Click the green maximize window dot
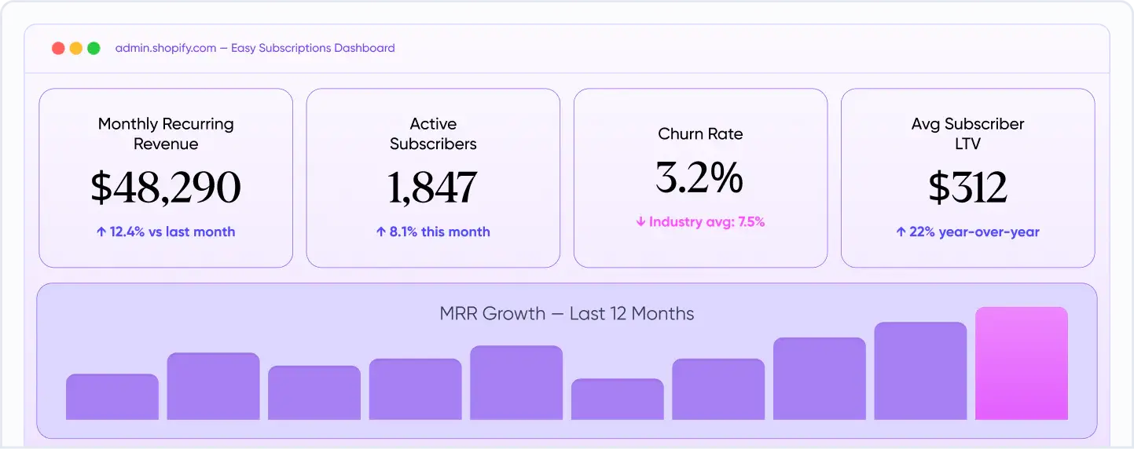This screenshot has width=1134, height=449. click(x=94, y=48)
